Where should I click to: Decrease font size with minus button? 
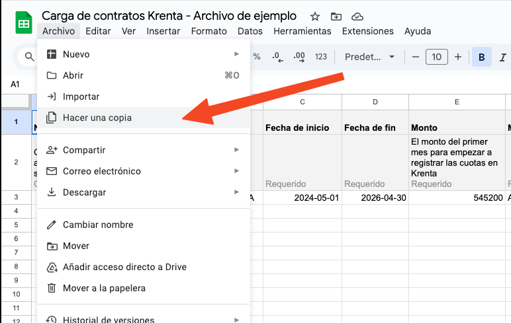415,57
